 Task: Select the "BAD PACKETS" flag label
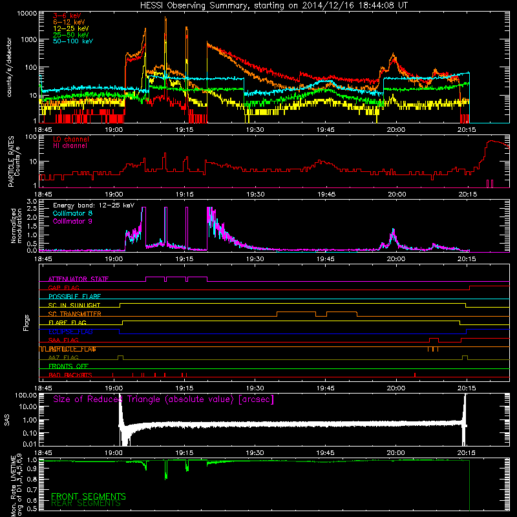click(x=70, y=375)
